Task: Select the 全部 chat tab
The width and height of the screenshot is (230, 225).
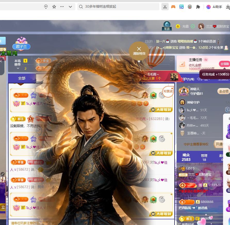Action: click(22, 78)
